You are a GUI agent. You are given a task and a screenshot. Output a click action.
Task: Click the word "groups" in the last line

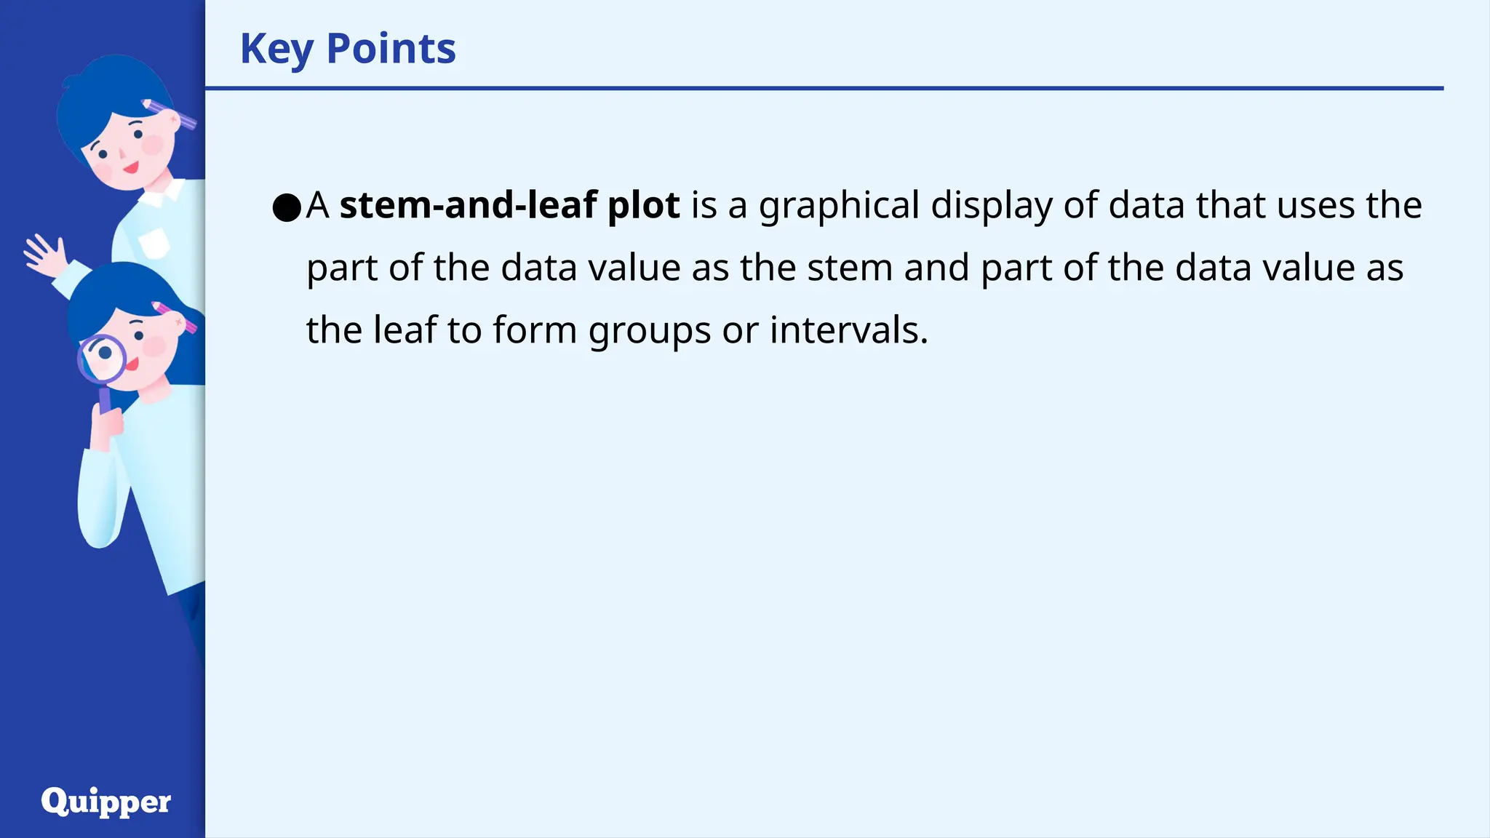649,330
